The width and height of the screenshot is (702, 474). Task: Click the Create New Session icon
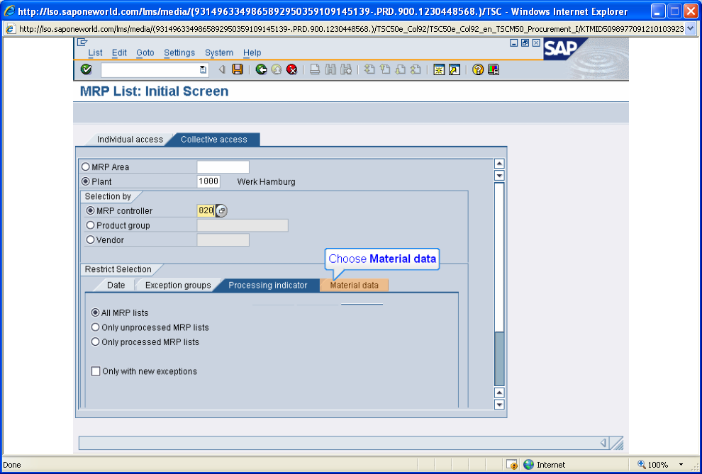[439, 69]
